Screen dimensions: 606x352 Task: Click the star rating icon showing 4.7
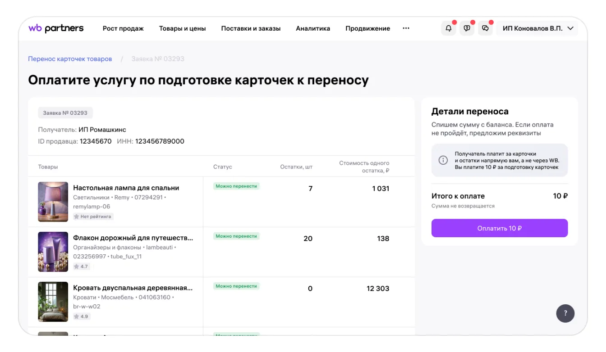(x=77, y=266)
